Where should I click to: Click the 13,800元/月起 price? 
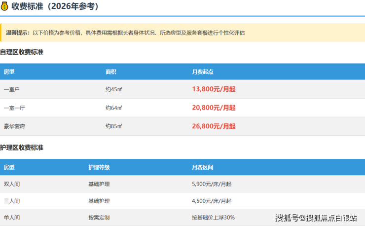(214, 89)
